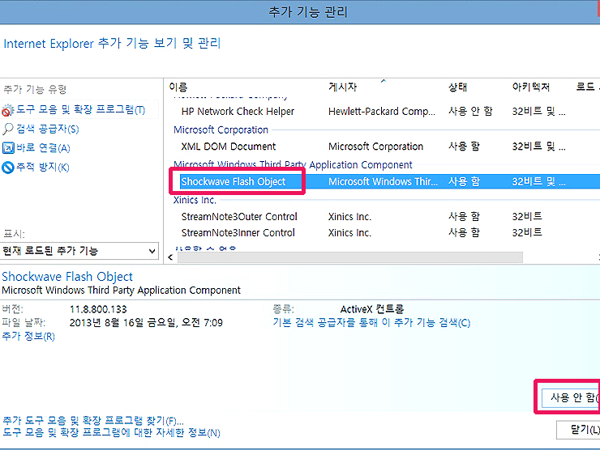
Task: Open 추가 도구 모음 및 확장 프로그램 찾기(F) link
Action: click(93, 421)
